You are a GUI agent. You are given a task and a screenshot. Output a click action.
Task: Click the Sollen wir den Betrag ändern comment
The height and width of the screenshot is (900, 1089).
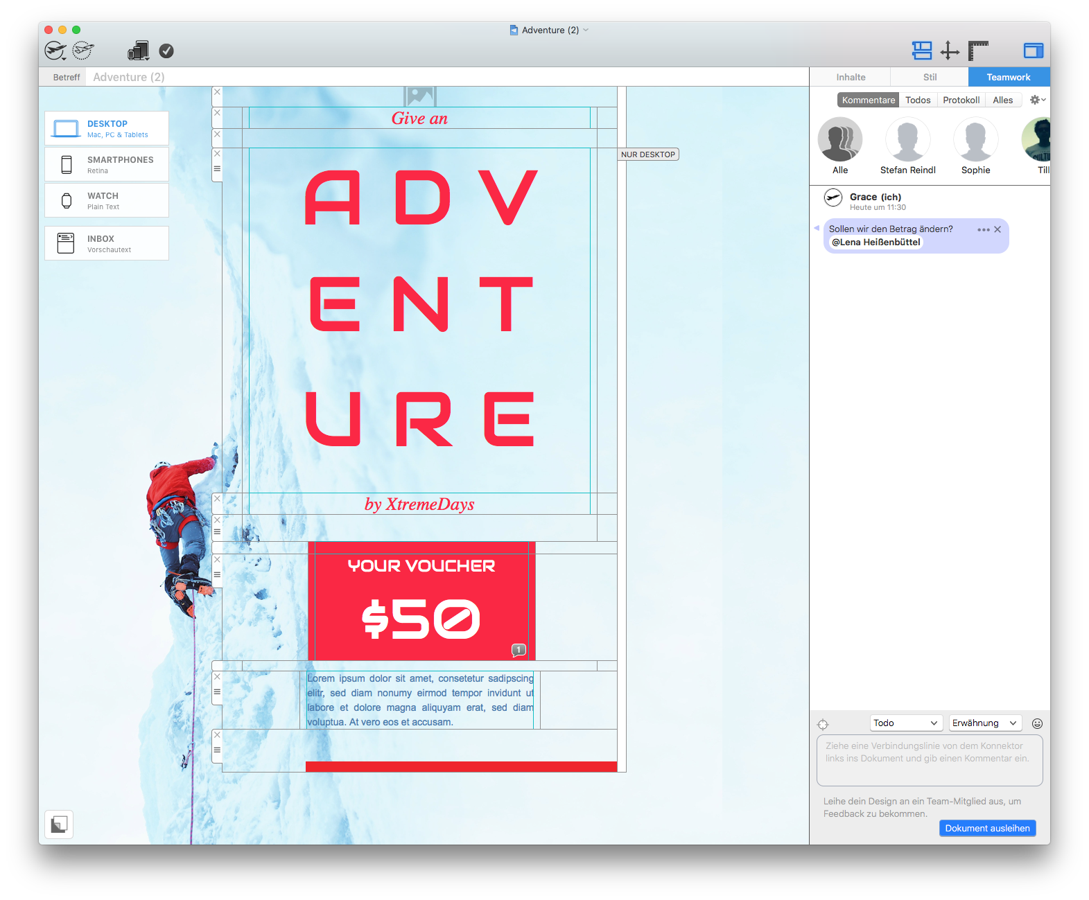[891, 229]
